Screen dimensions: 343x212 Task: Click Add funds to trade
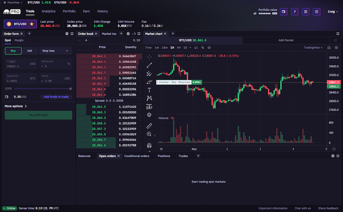point(56,97)
